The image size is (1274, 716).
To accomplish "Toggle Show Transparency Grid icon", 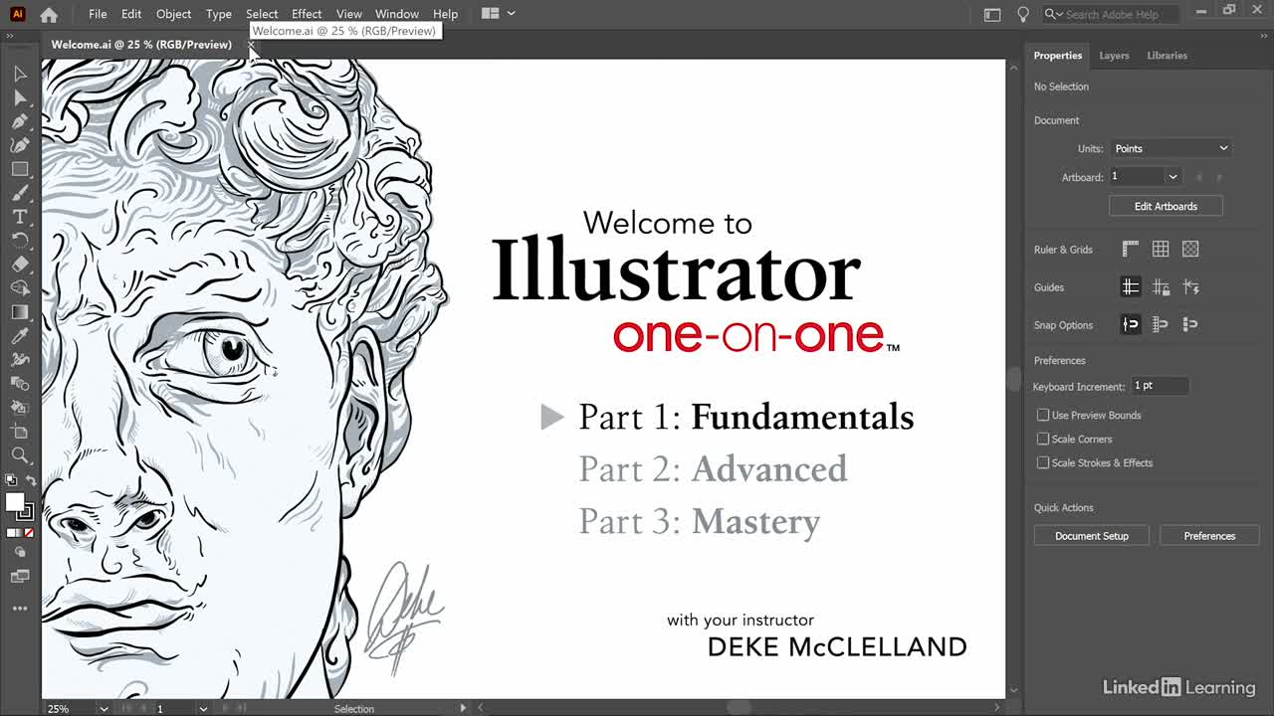I will pyautogui.click(x=1190, y=250).
